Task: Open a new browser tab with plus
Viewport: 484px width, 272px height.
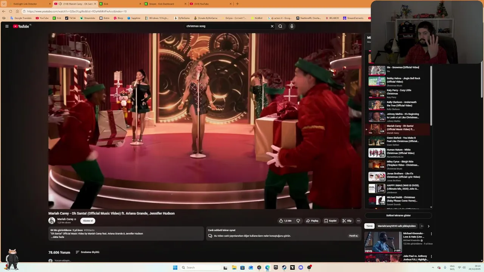Action: point(237,4)
